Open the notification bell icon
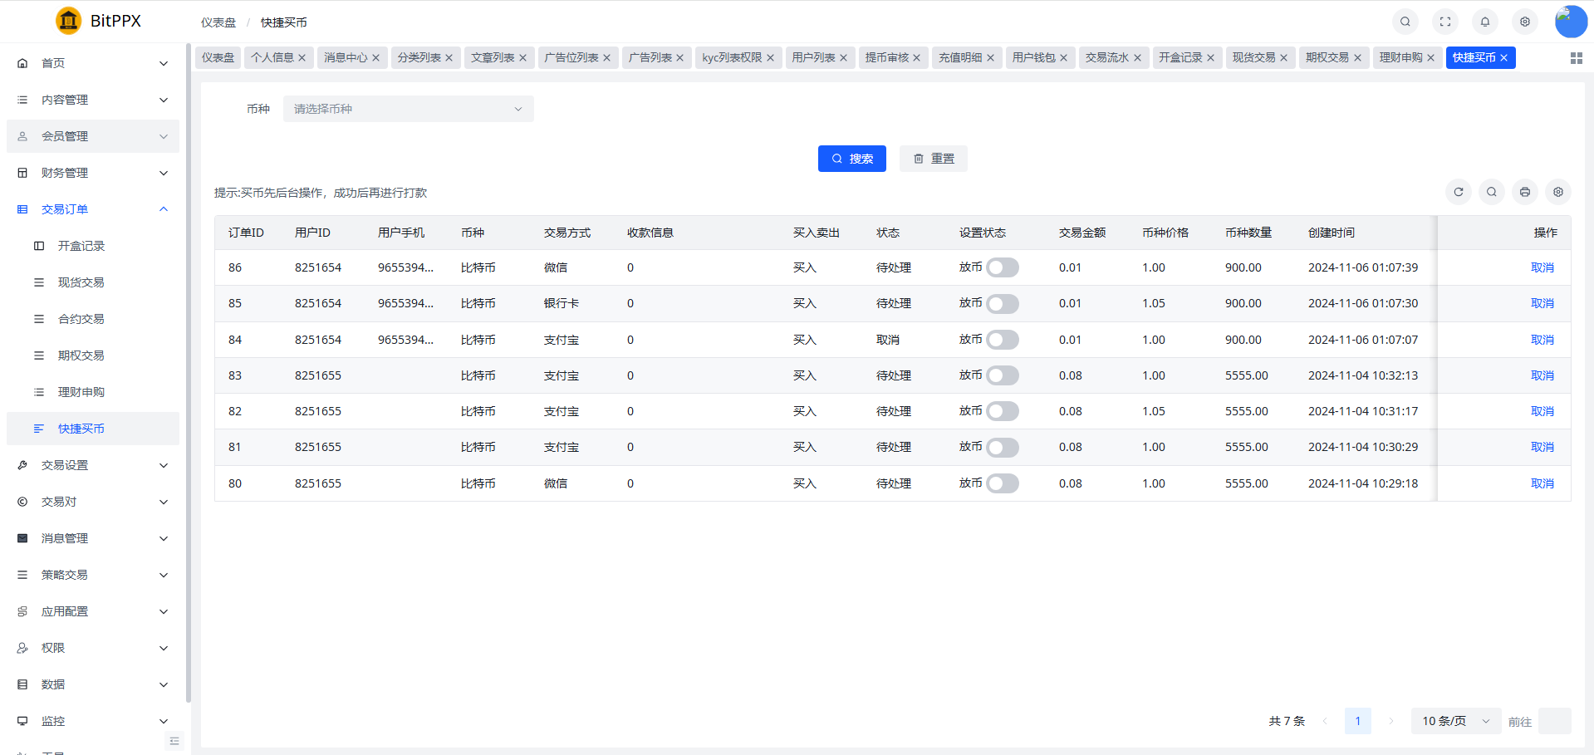The image size is (1594, 755). click(1484, 22)
